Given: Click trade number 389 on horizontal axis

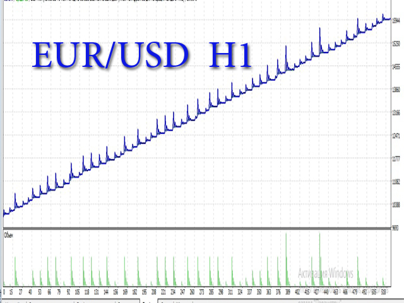Looking at the screenshot, I should [288, 292].
